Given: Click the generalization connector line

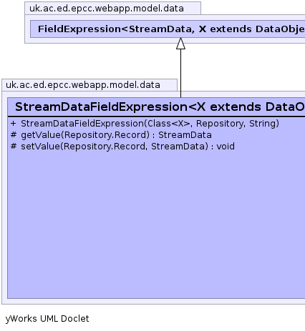Looking at the screenshot, I should [x=180, y=73].
